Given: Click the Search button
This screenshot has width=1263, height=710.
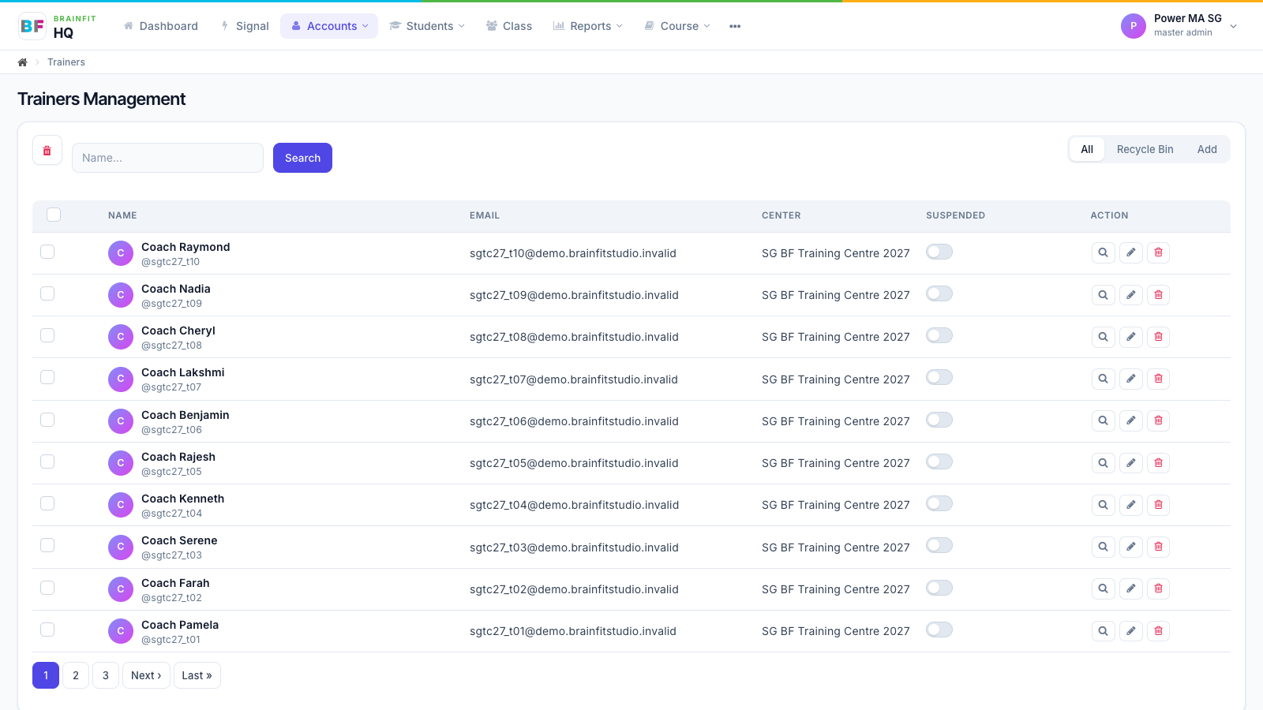Looking at the screenshot, I should [x=302, y=158].
